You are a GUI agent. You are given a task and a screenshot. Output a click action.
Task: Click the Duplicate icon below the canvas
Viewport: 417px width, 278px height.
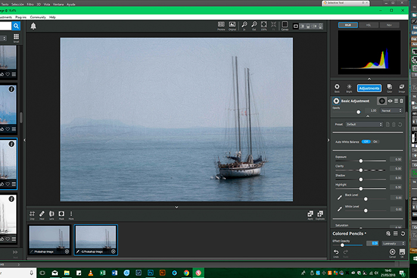(321, 214)
